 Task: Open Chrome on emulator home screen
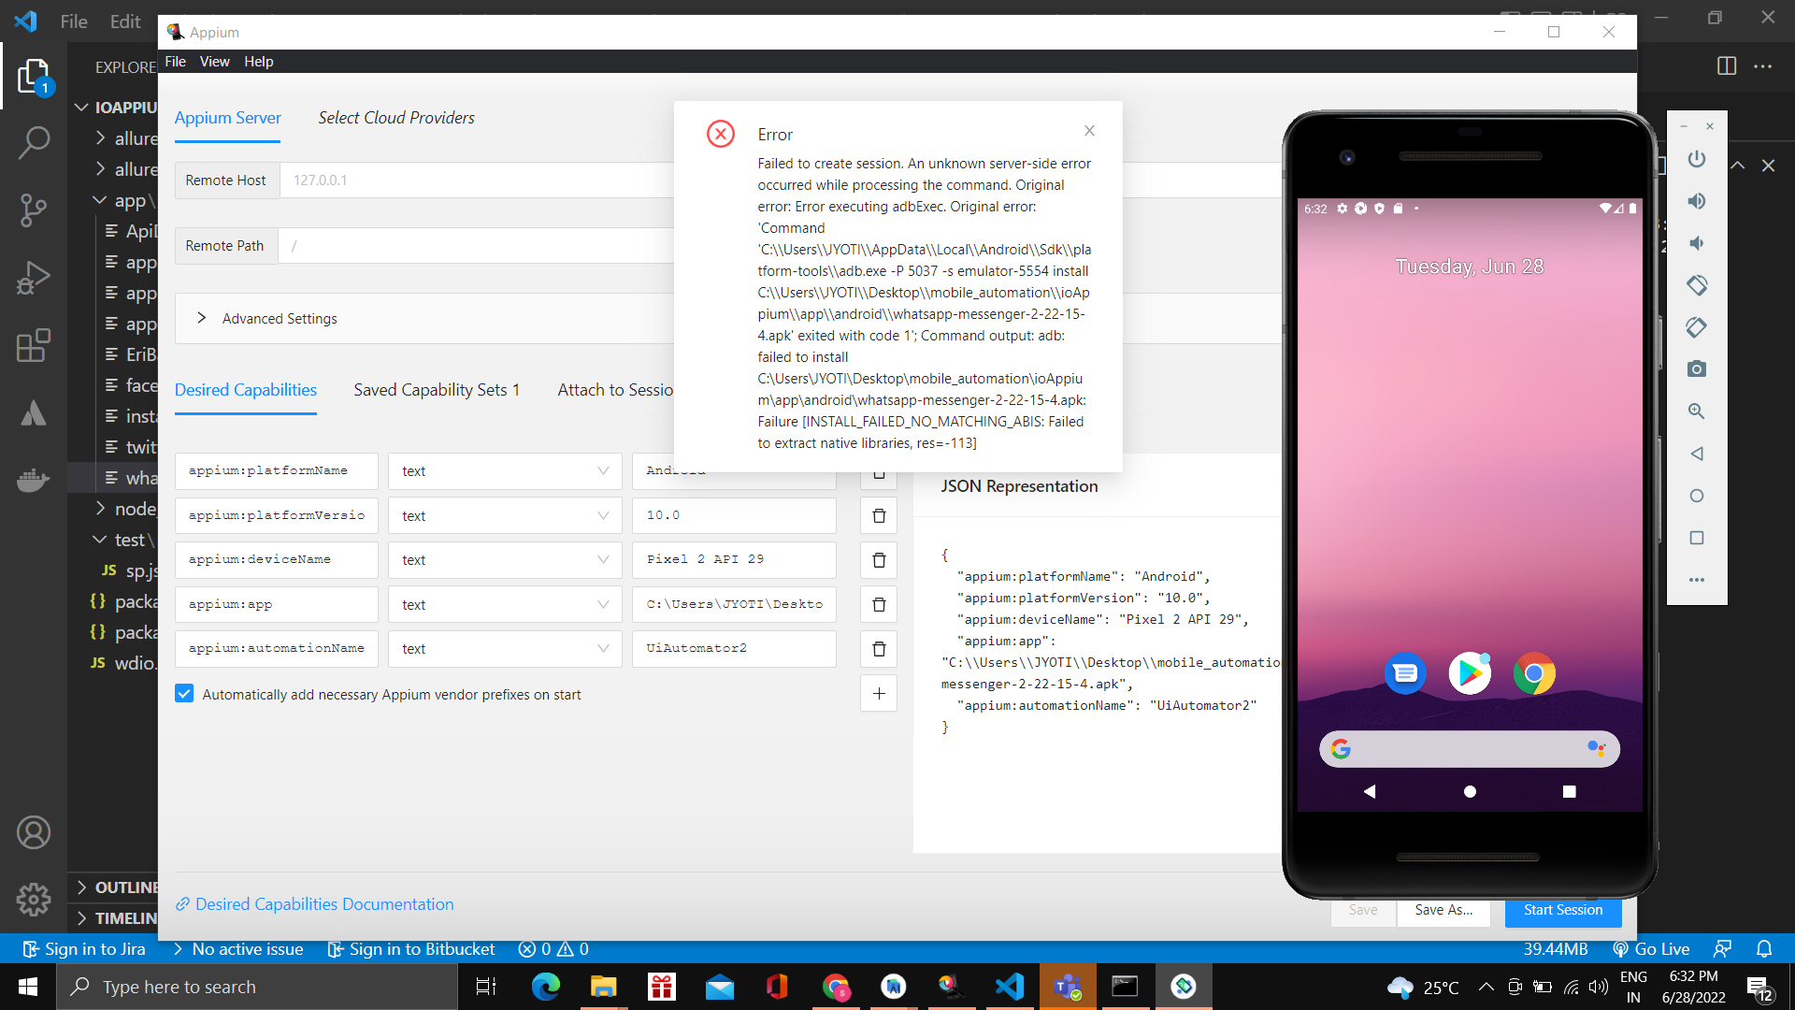click(x=1534, y=673)
